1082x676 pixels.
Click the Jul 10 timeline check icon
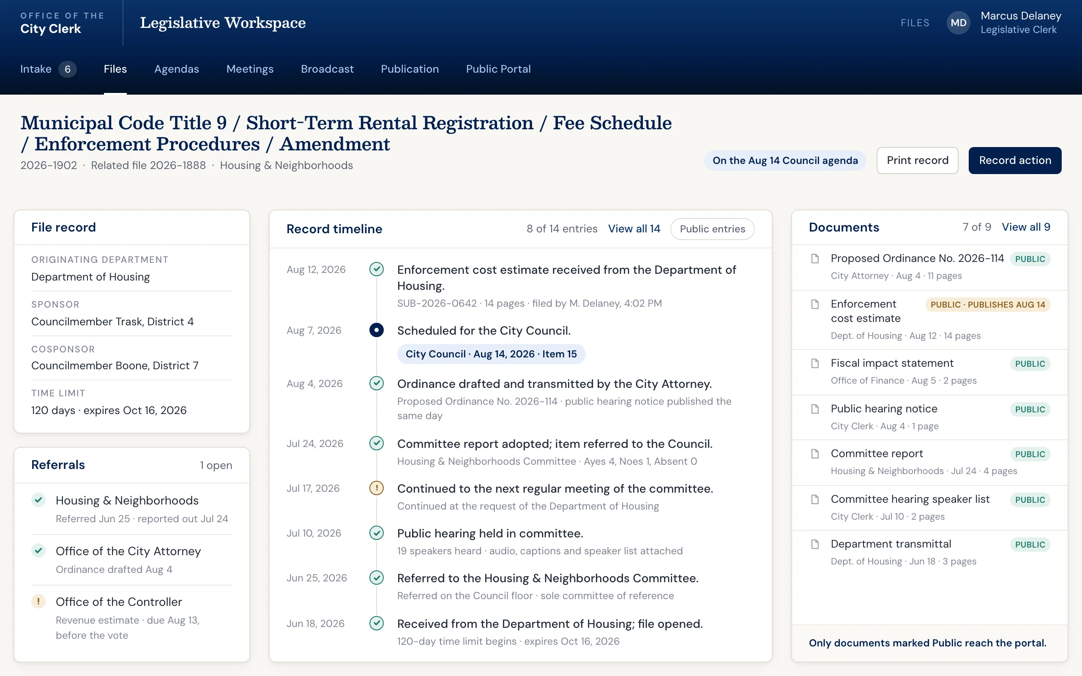coord(377,533)
